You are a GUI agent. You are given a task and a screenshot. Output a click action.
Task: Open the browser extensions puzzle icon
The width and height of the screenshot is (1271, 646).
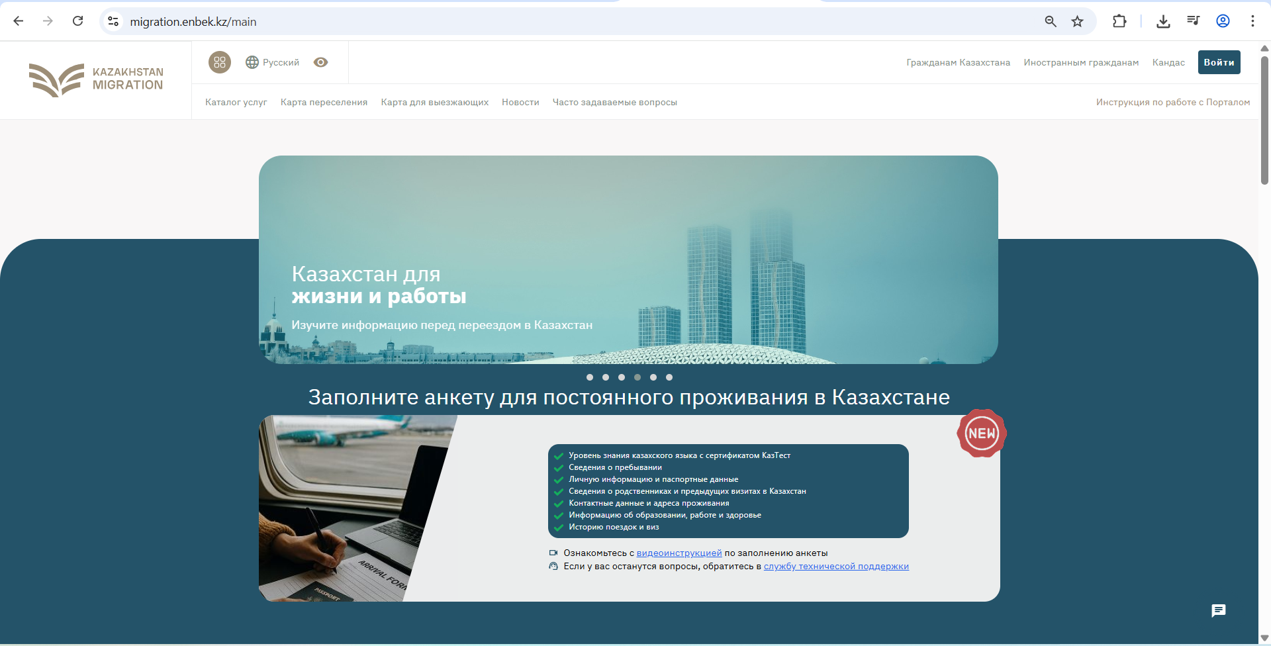click(1119, 21)
